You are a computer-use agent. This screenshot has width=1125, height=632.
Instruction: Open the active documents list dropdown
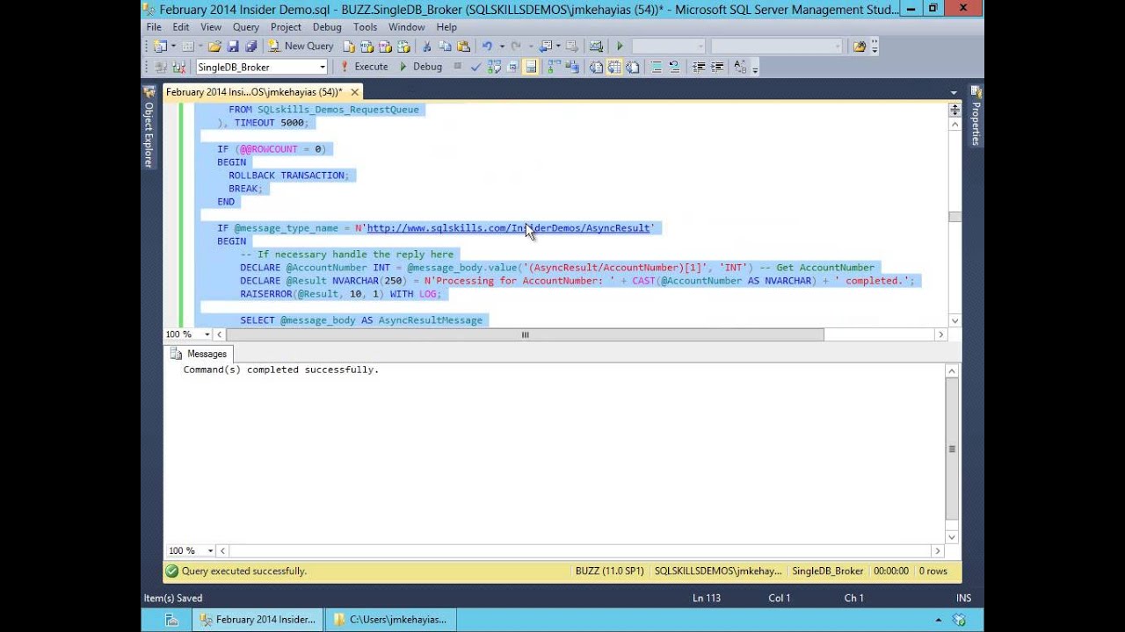pyautogui.click(x=954, y=92)
